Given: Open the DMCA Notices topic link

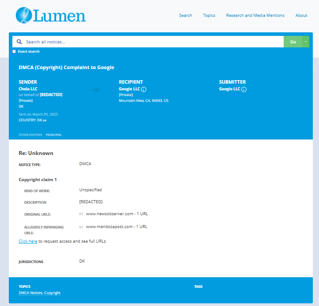Looking at the screenshot, I should pos(31,293).
